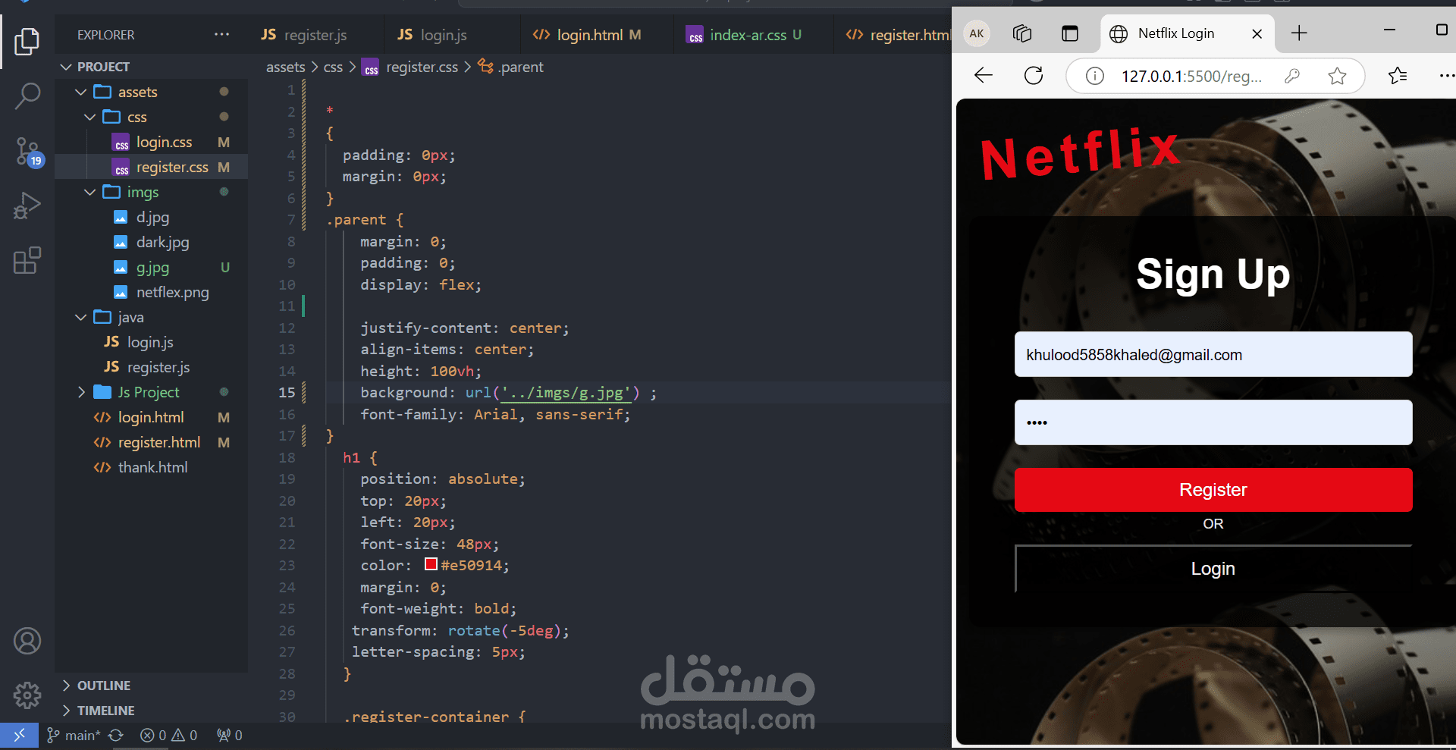This screenshot has height=750, width=1456.
Task: Open register.js in the java folder
Action: tap(152, 367)
